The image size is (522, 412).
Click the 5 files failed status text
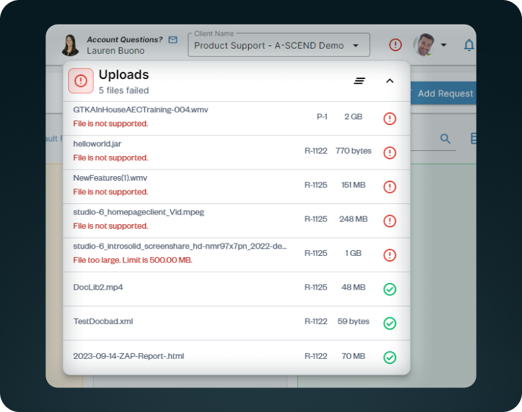(x=123, y=91)
